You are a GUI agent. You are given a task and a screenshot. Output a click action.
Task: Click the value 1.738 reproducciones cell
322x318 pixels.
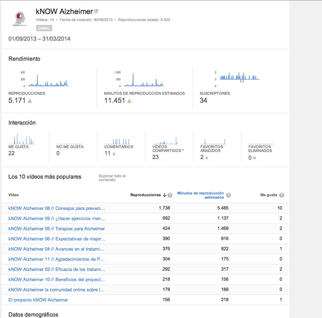point(164,208)
